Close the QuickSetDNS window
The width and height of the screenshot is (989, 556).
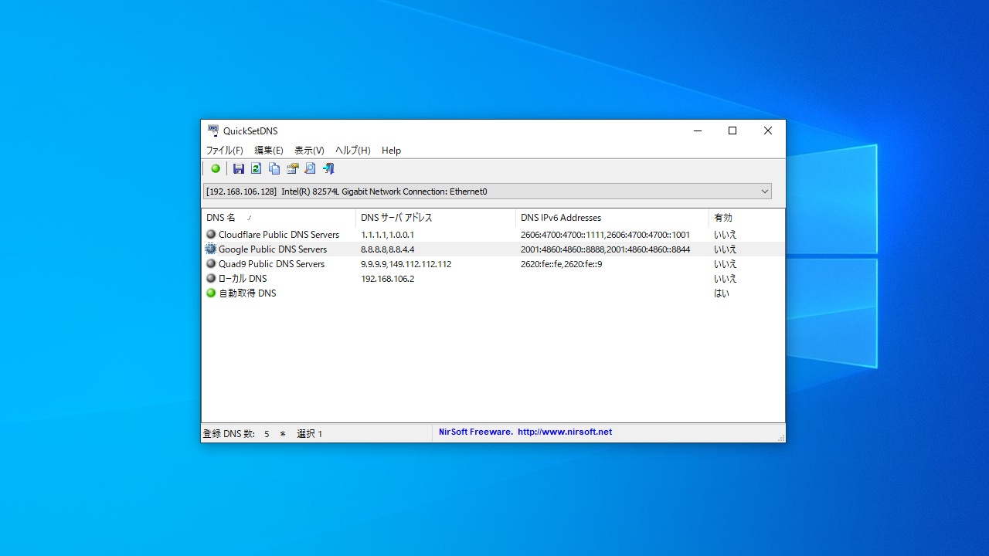click(x=768, y=131)
